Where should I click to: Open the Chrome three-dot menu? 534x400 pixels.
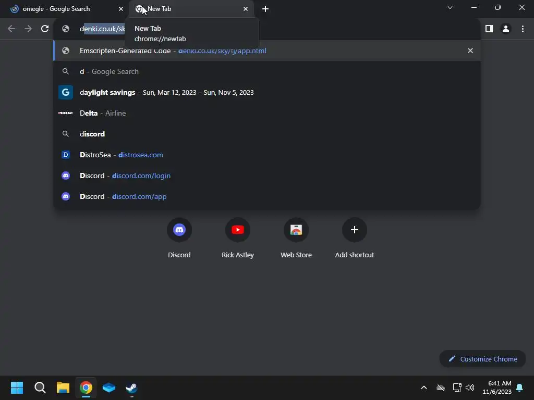(523, 29)
